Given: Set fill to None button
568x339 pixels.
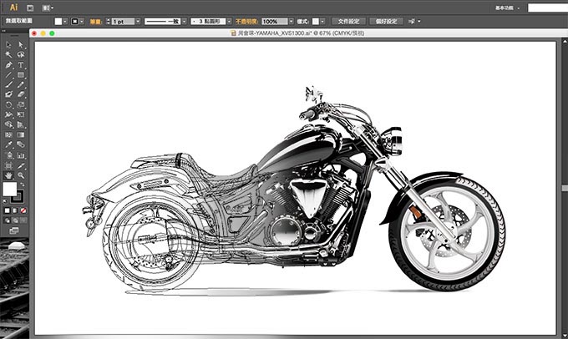Looking at the screenshot, I should pos(23,210).
